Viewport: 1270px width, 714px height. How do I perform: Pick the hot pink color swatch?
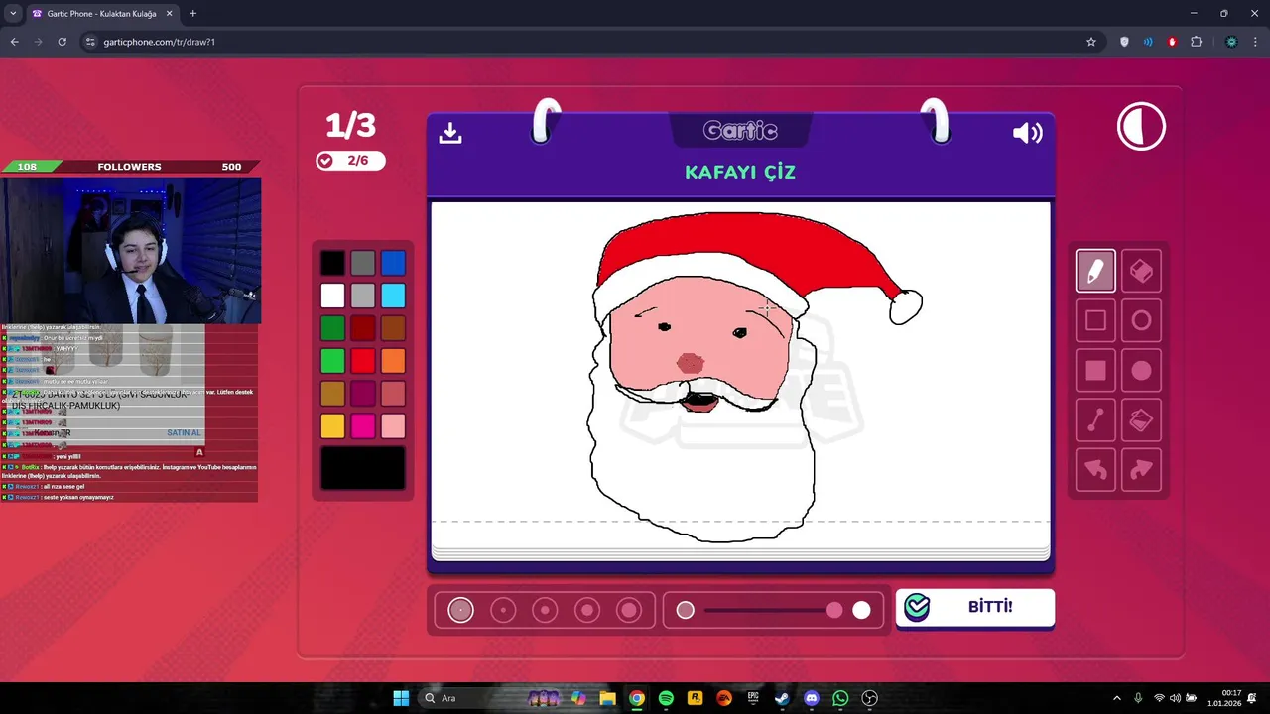tap(363, 426)
